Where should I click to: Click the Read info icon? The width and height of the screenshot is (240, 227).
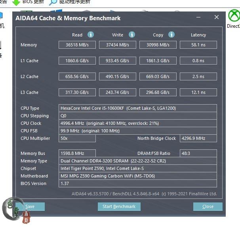pos(91,34)
